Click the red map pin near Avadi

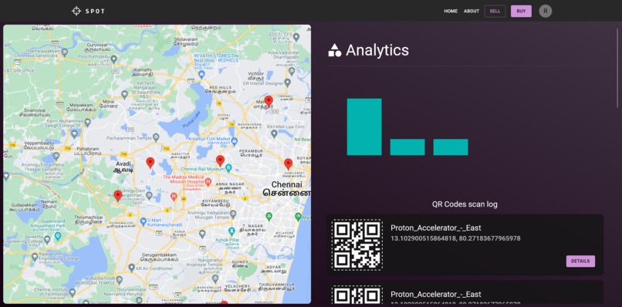pyautogui.click(x=150, y=163)
